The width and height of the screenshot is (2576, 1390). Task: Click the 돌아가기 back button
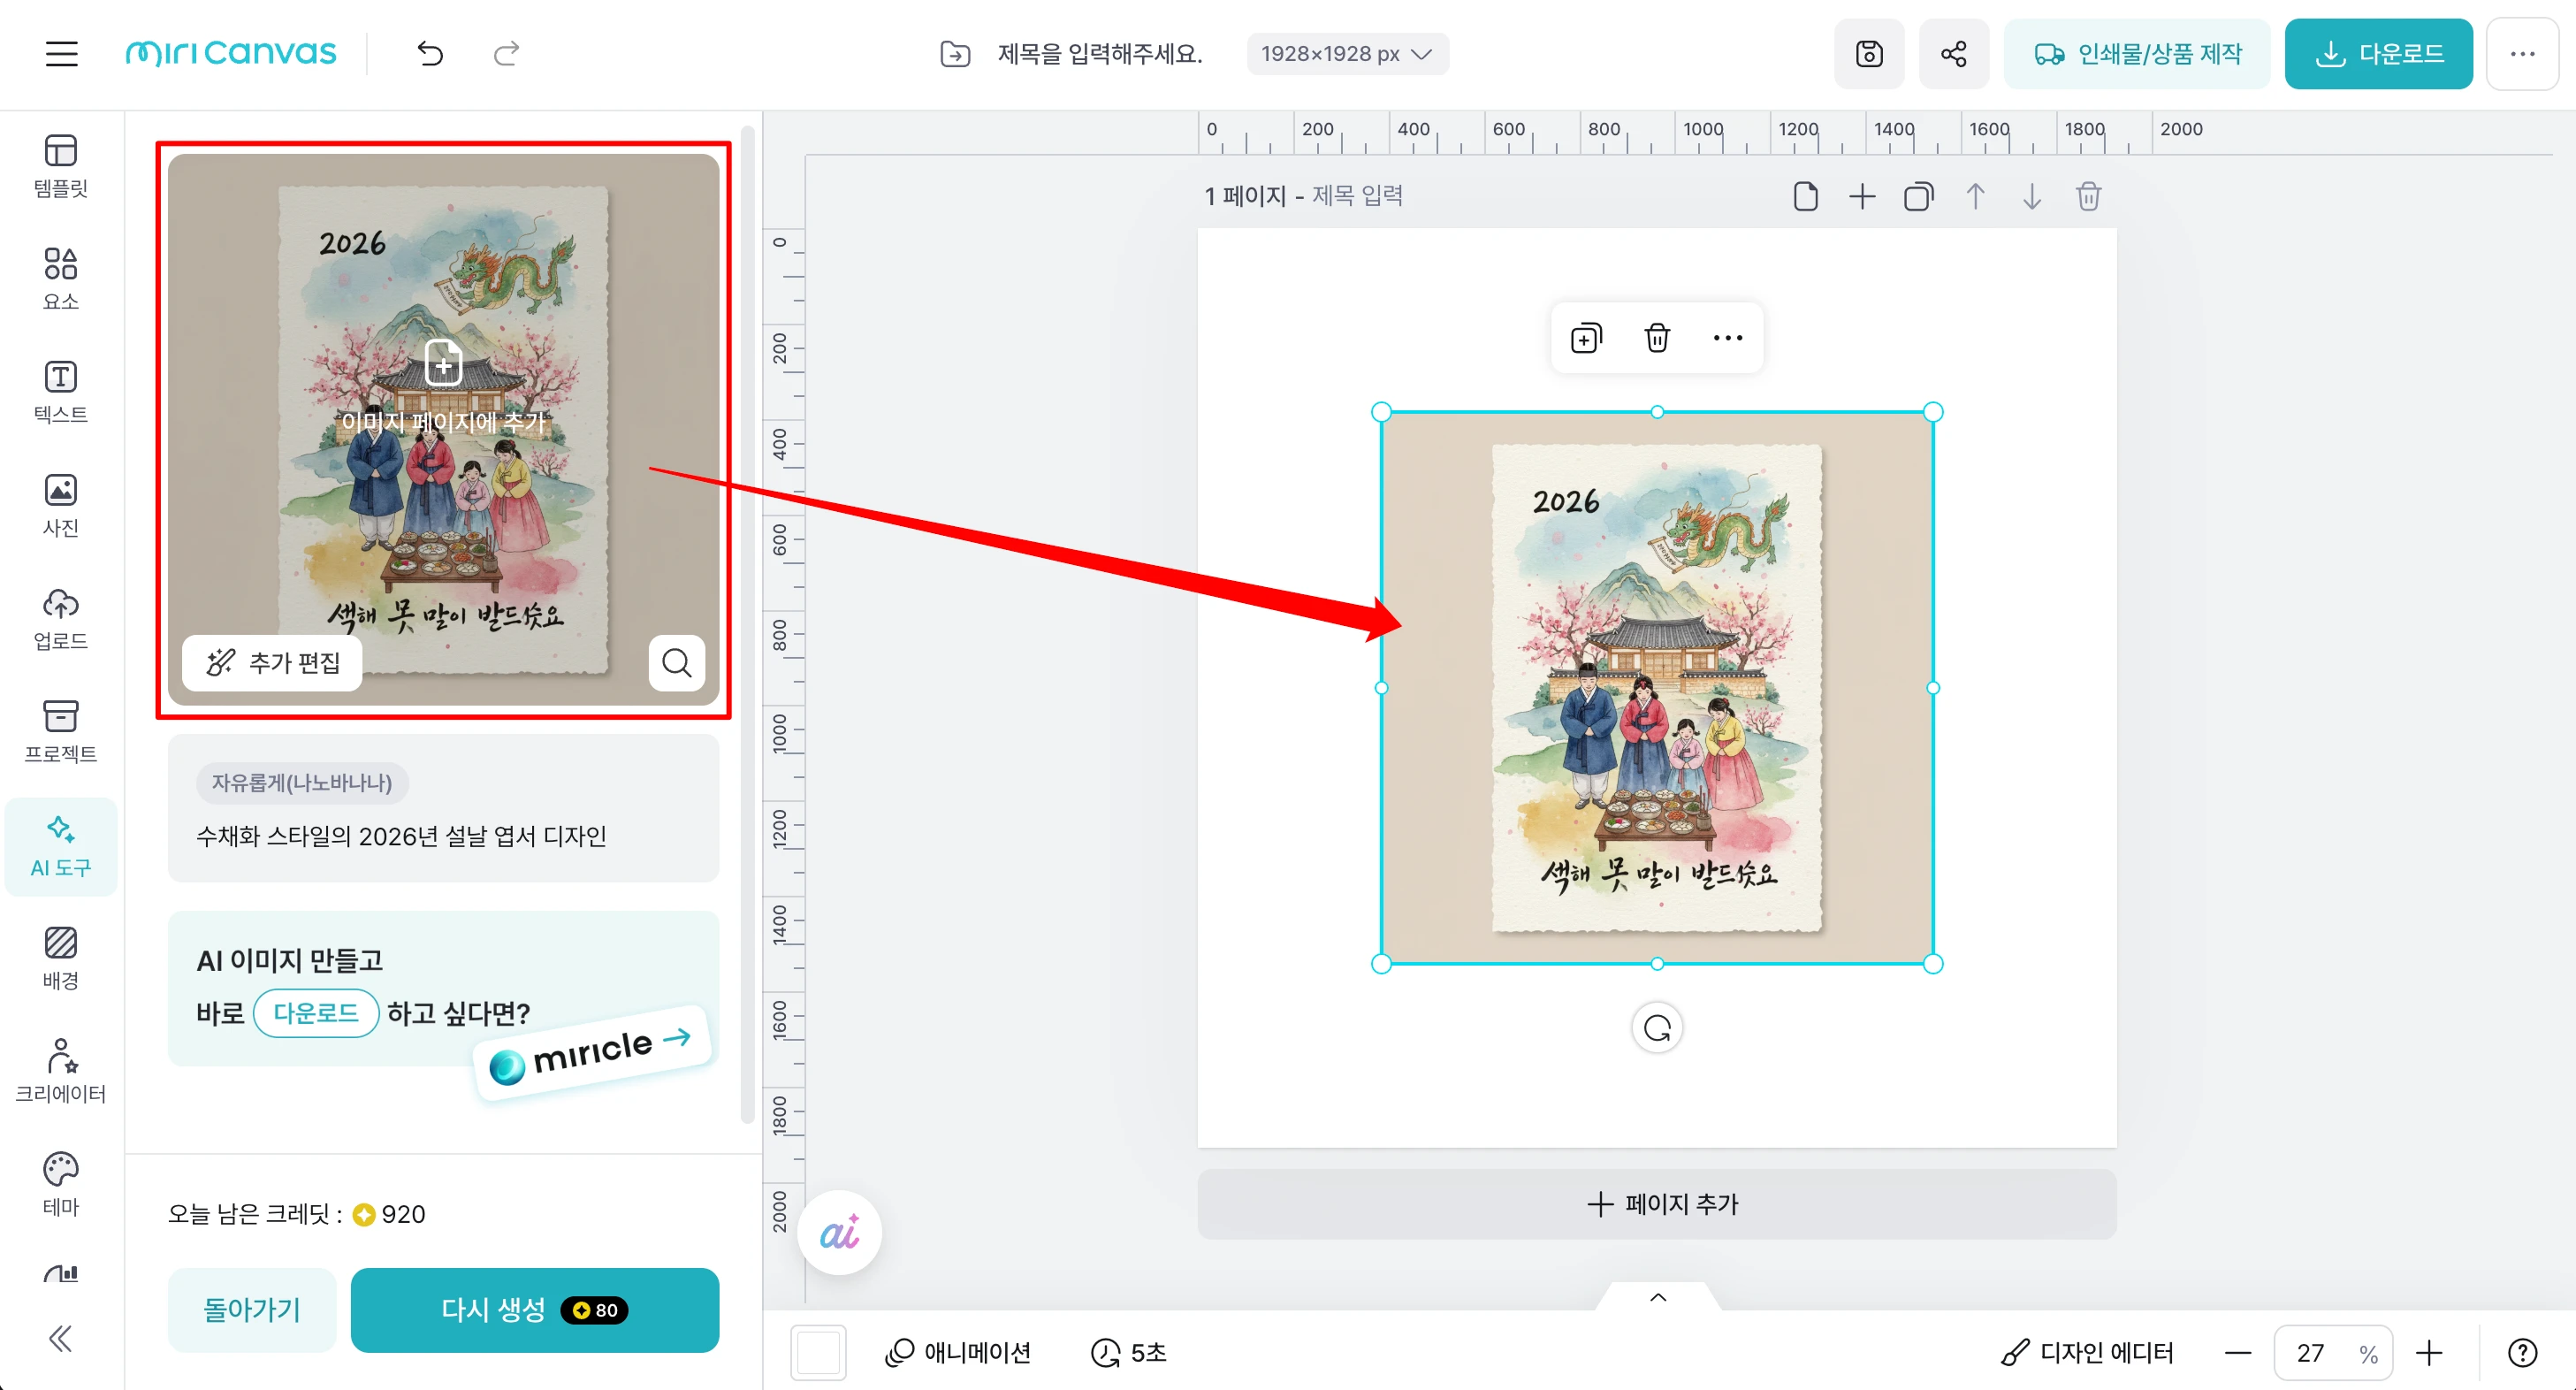coord(251,1309)
